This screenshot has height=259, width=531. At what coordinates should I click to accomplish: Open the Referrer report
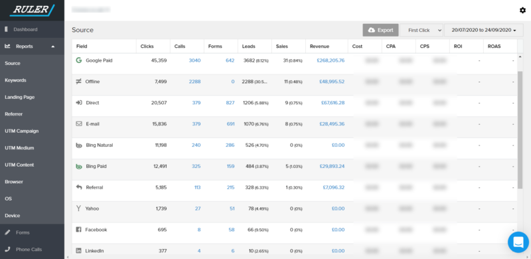pyautogui.click(x=14, y=114)
